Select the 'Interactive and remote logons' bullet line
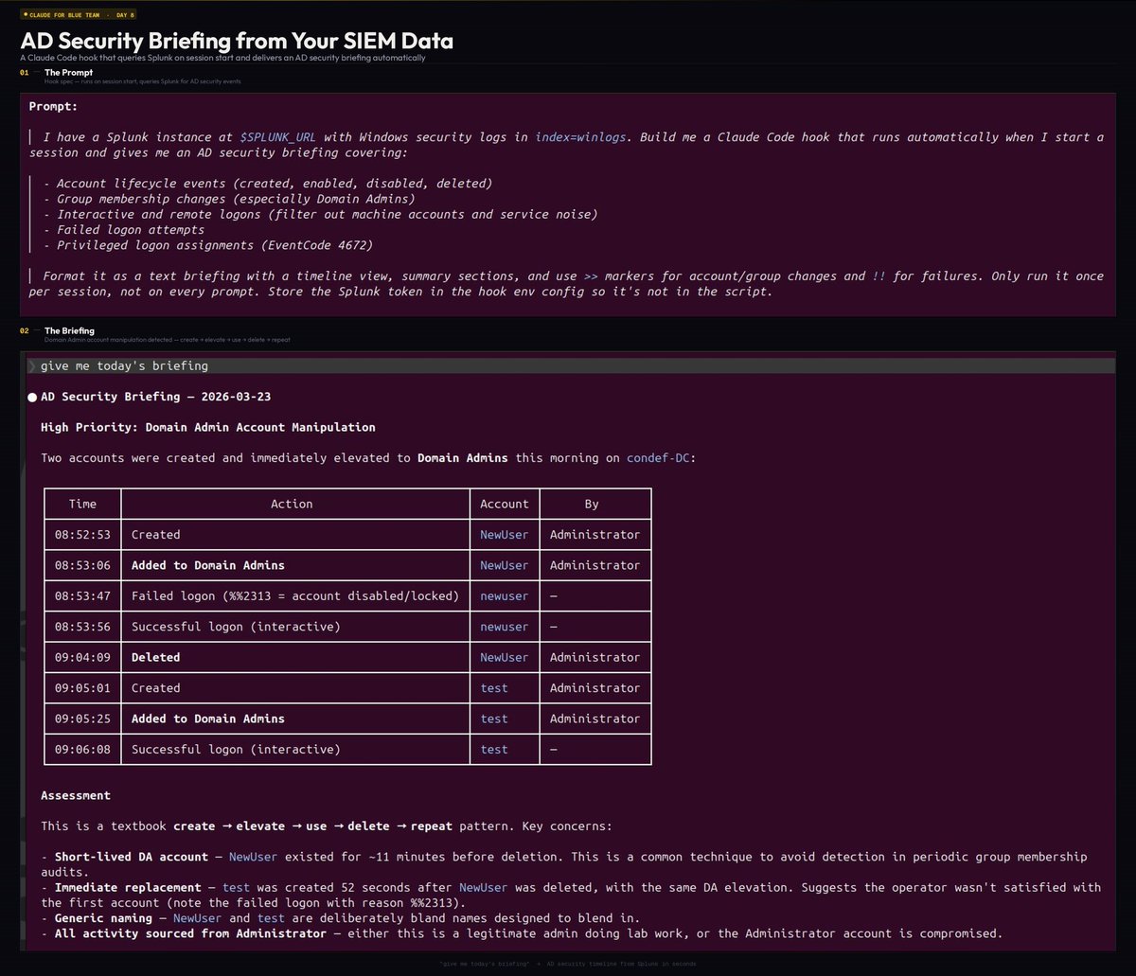 320,214
